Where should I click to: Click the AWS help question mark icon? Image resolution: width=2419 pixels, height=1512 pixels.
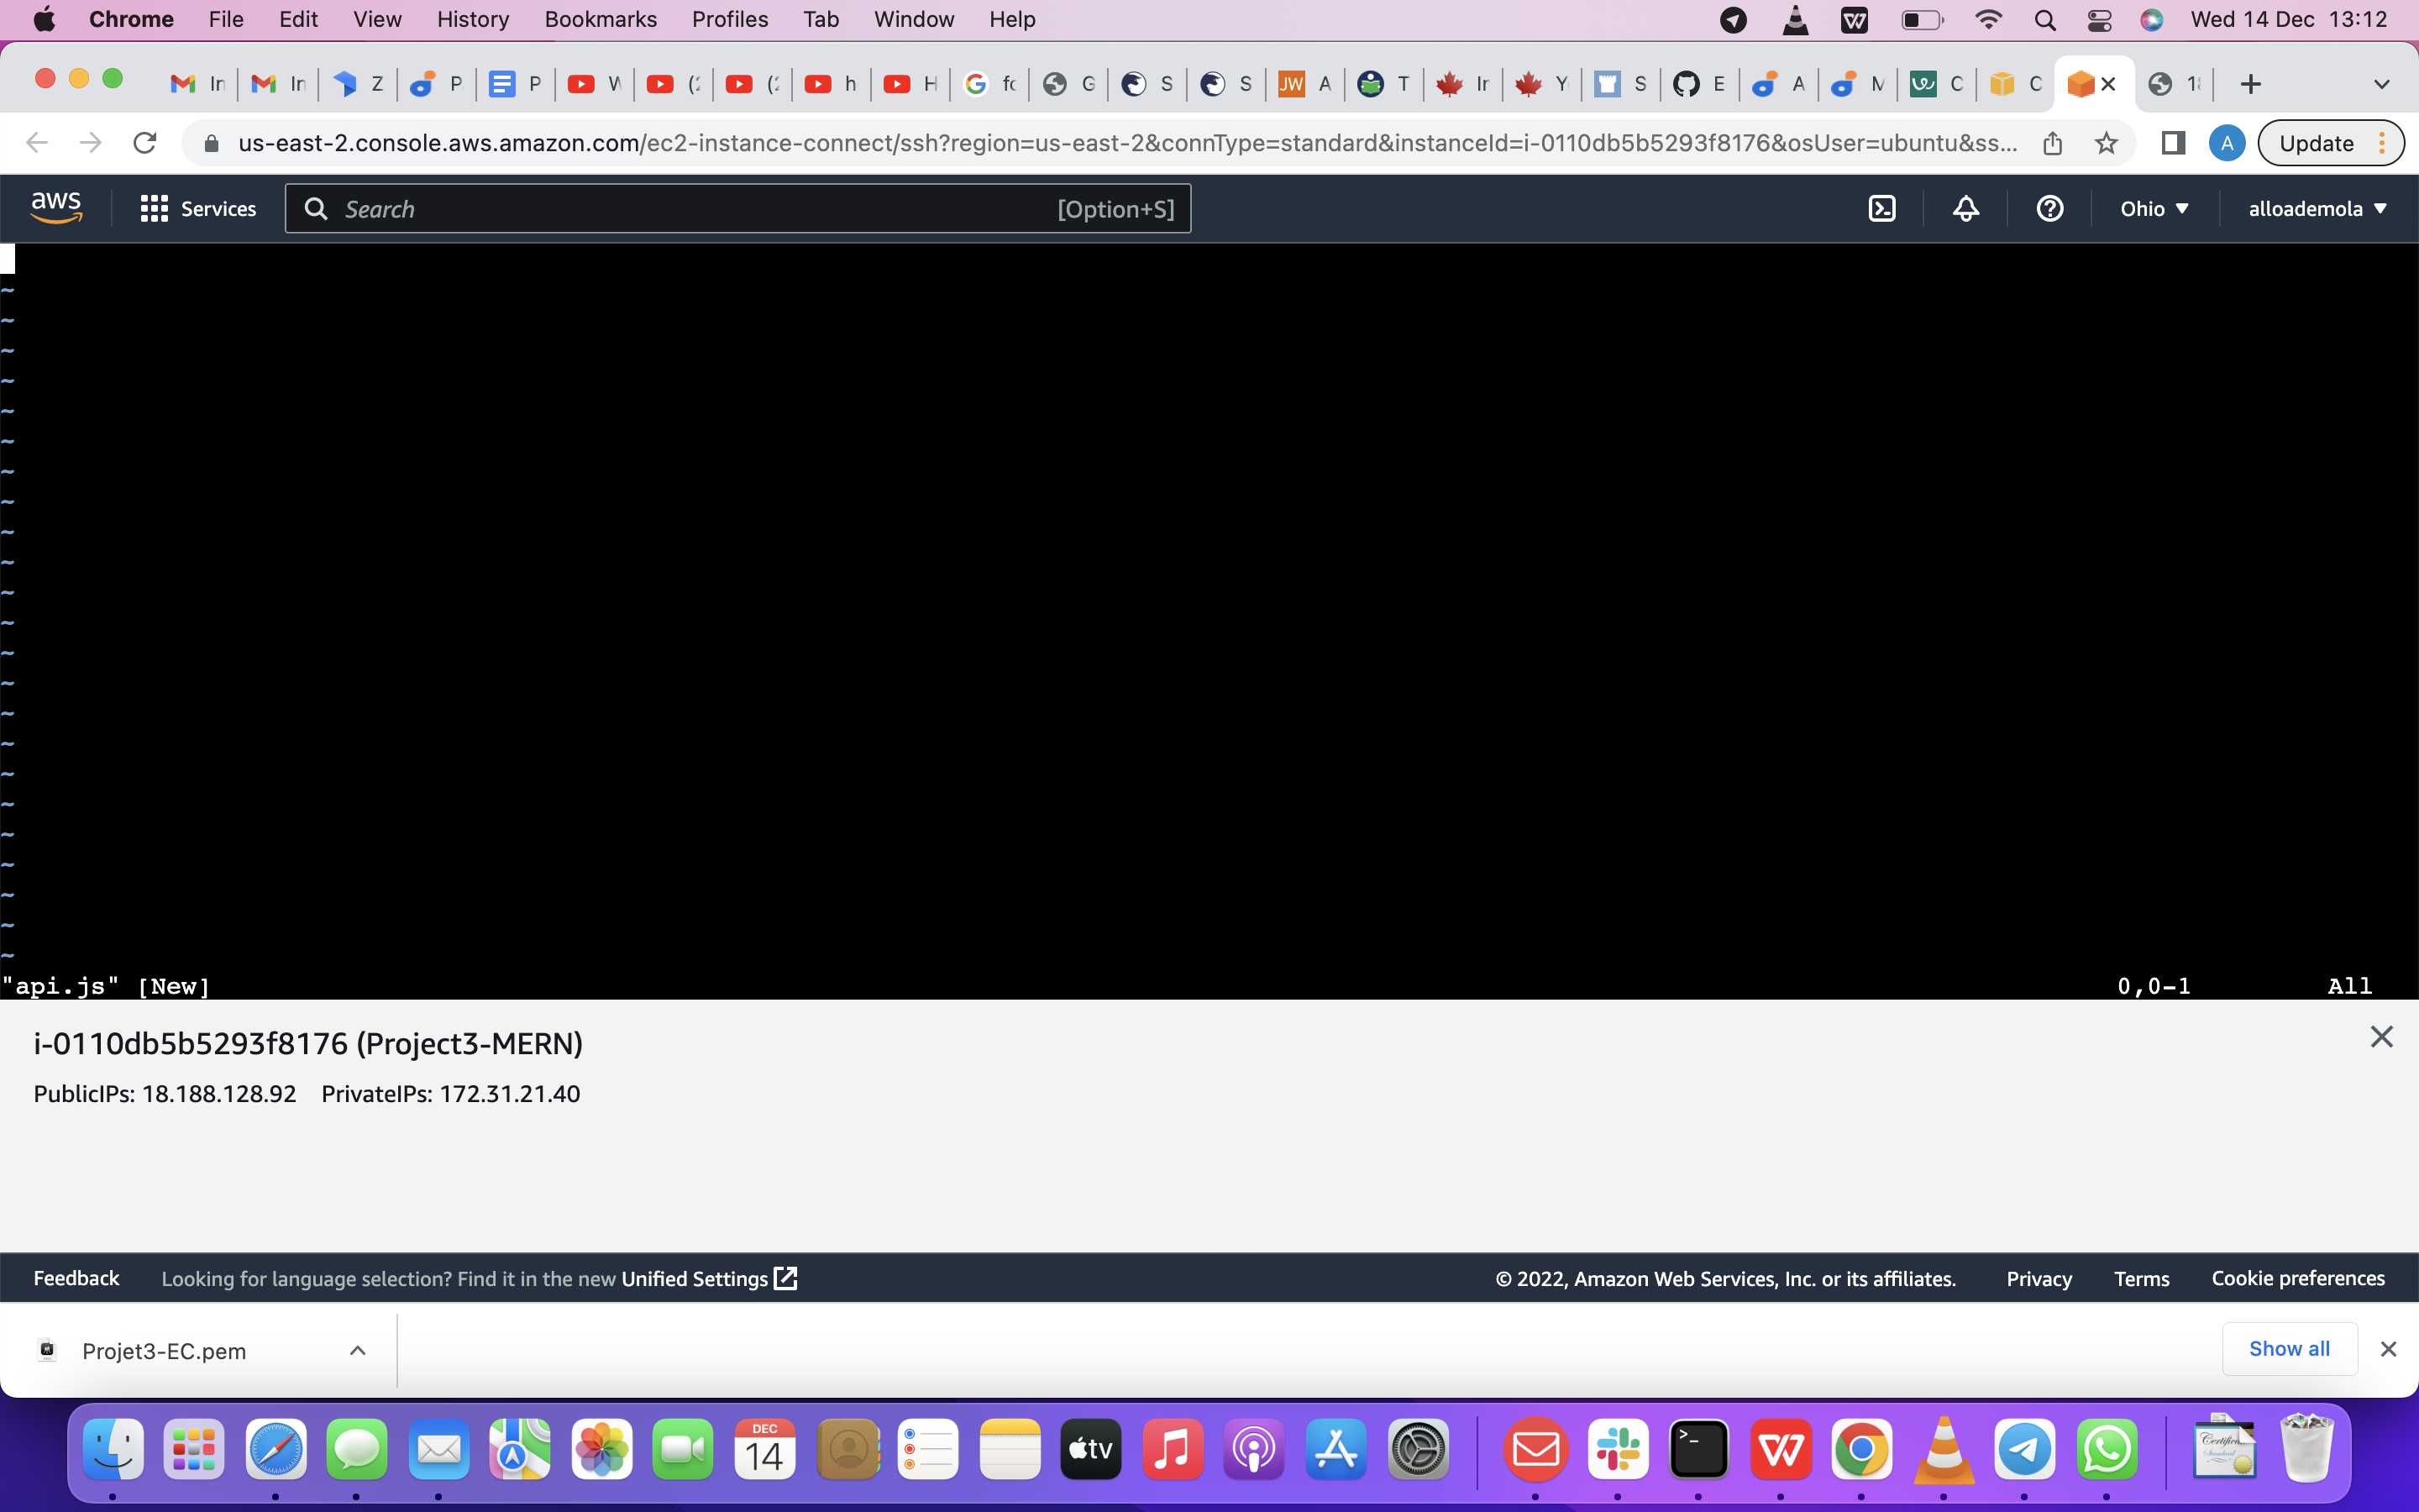(2049, 208)
